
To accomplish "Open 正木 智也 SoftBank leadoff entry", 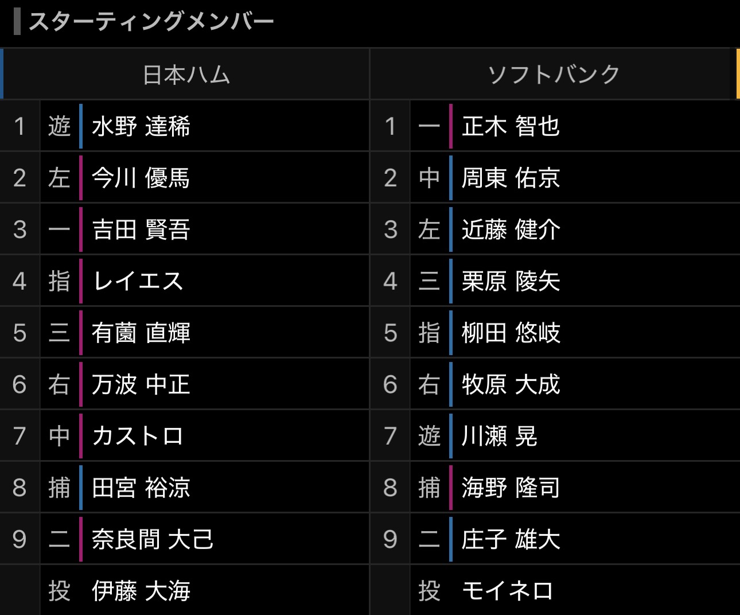I will tap(511, 126).
